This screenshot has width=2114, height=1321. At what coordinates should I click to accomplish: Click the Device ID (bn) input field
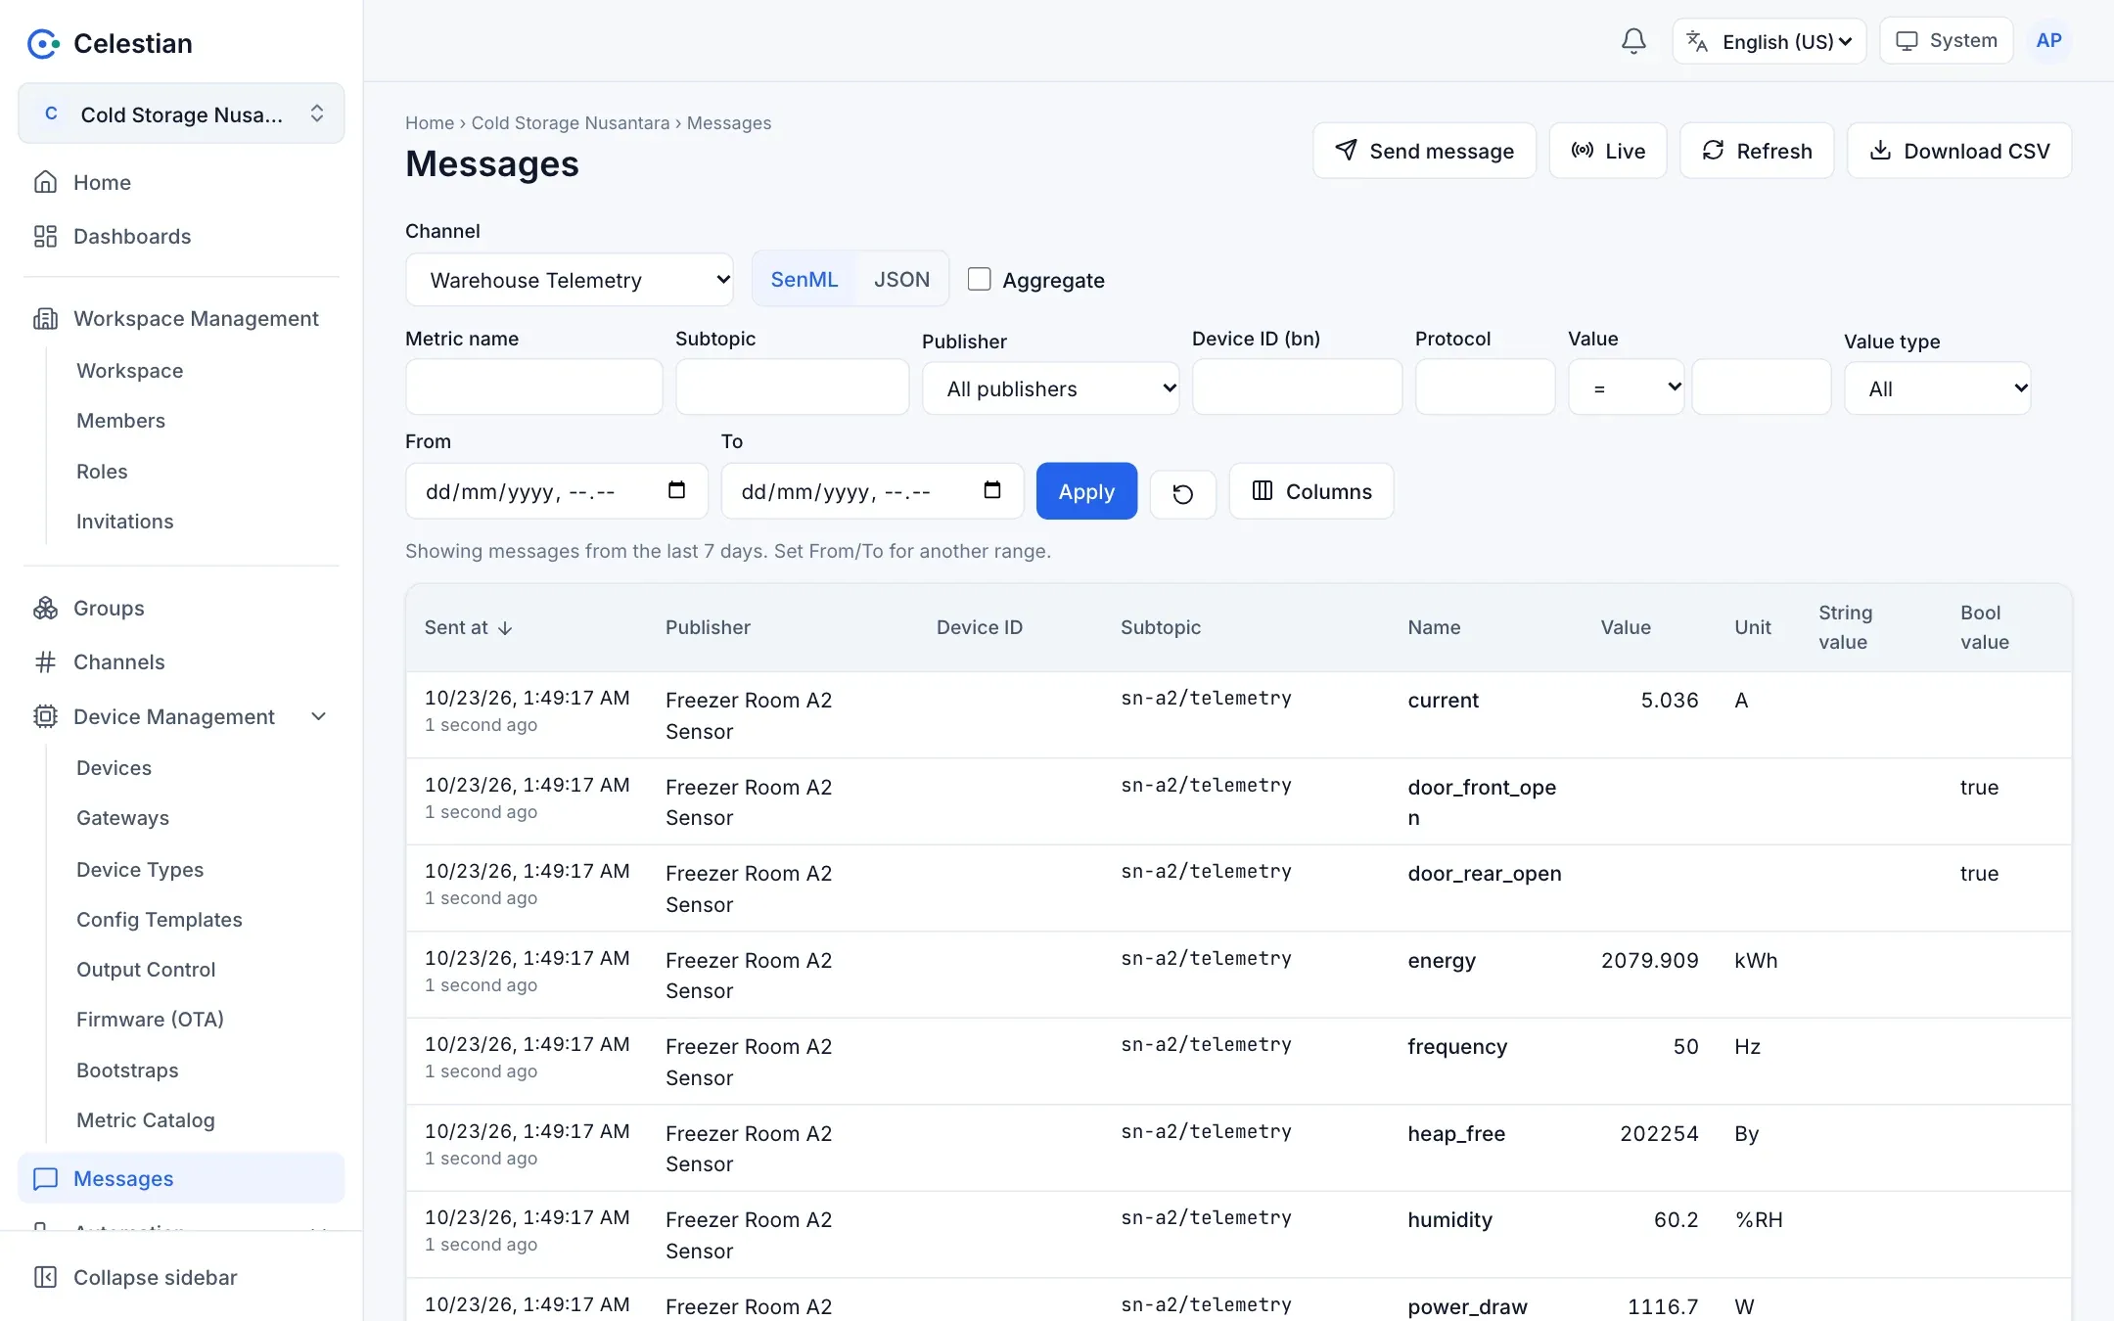click(x=1297, y=387)
